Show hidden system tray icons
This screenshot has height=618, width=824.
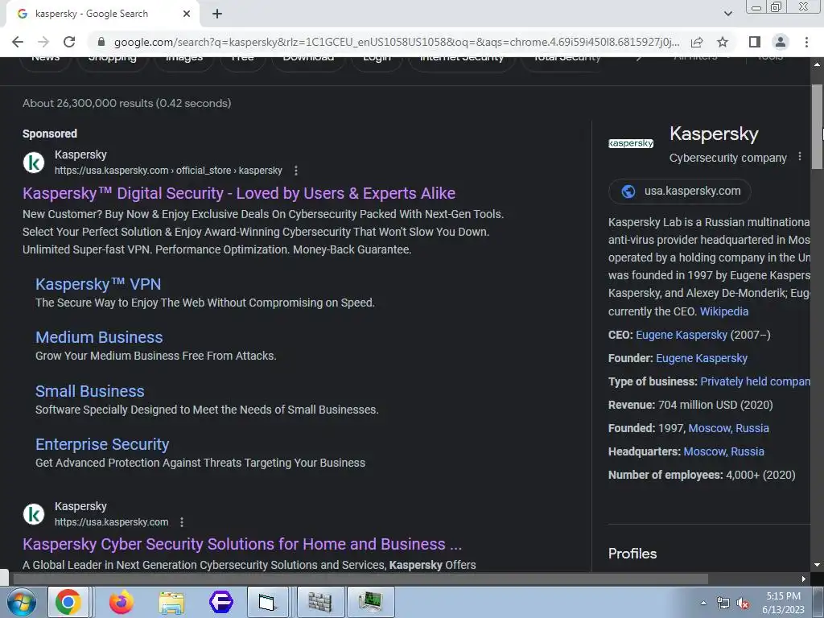[x=703, y=603]
